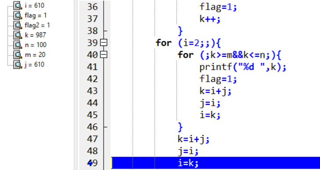The height and width of the screenshot is (170, 320).
Task: Click the highlighted i=k; statement on line 49
Action: coord(188,163)
